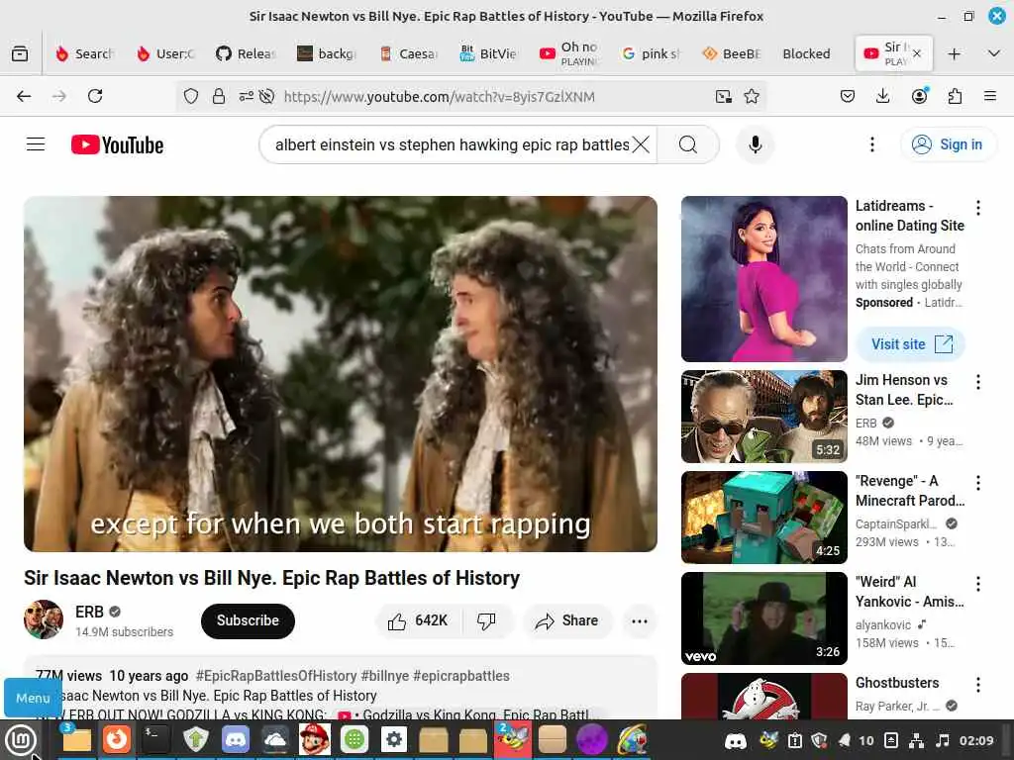Image resolution: width=1014 pixels, height=760 pixels.
Task: Clear the YouTube search query
Action: click(641, 144)
